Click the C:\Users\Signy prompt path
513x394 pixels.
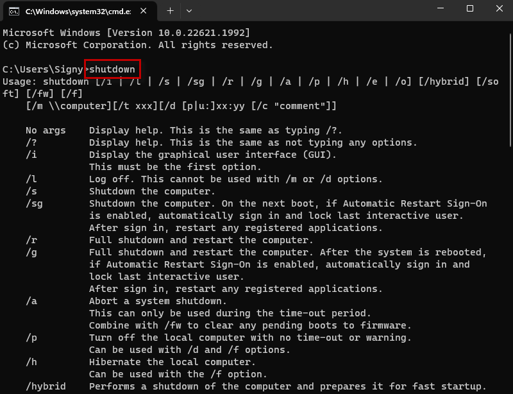[x=43, y=69]
